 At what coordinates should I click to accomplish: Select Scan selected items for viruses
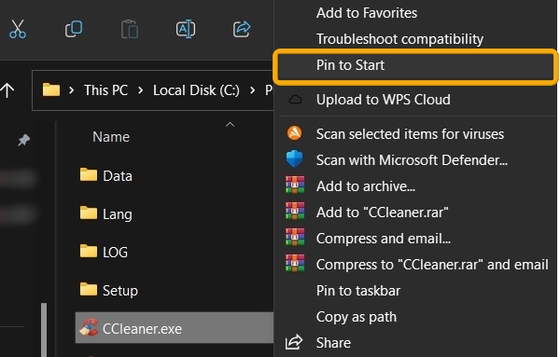pos(410,134)
